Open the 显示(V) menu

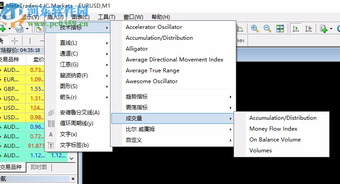(30, 17)
